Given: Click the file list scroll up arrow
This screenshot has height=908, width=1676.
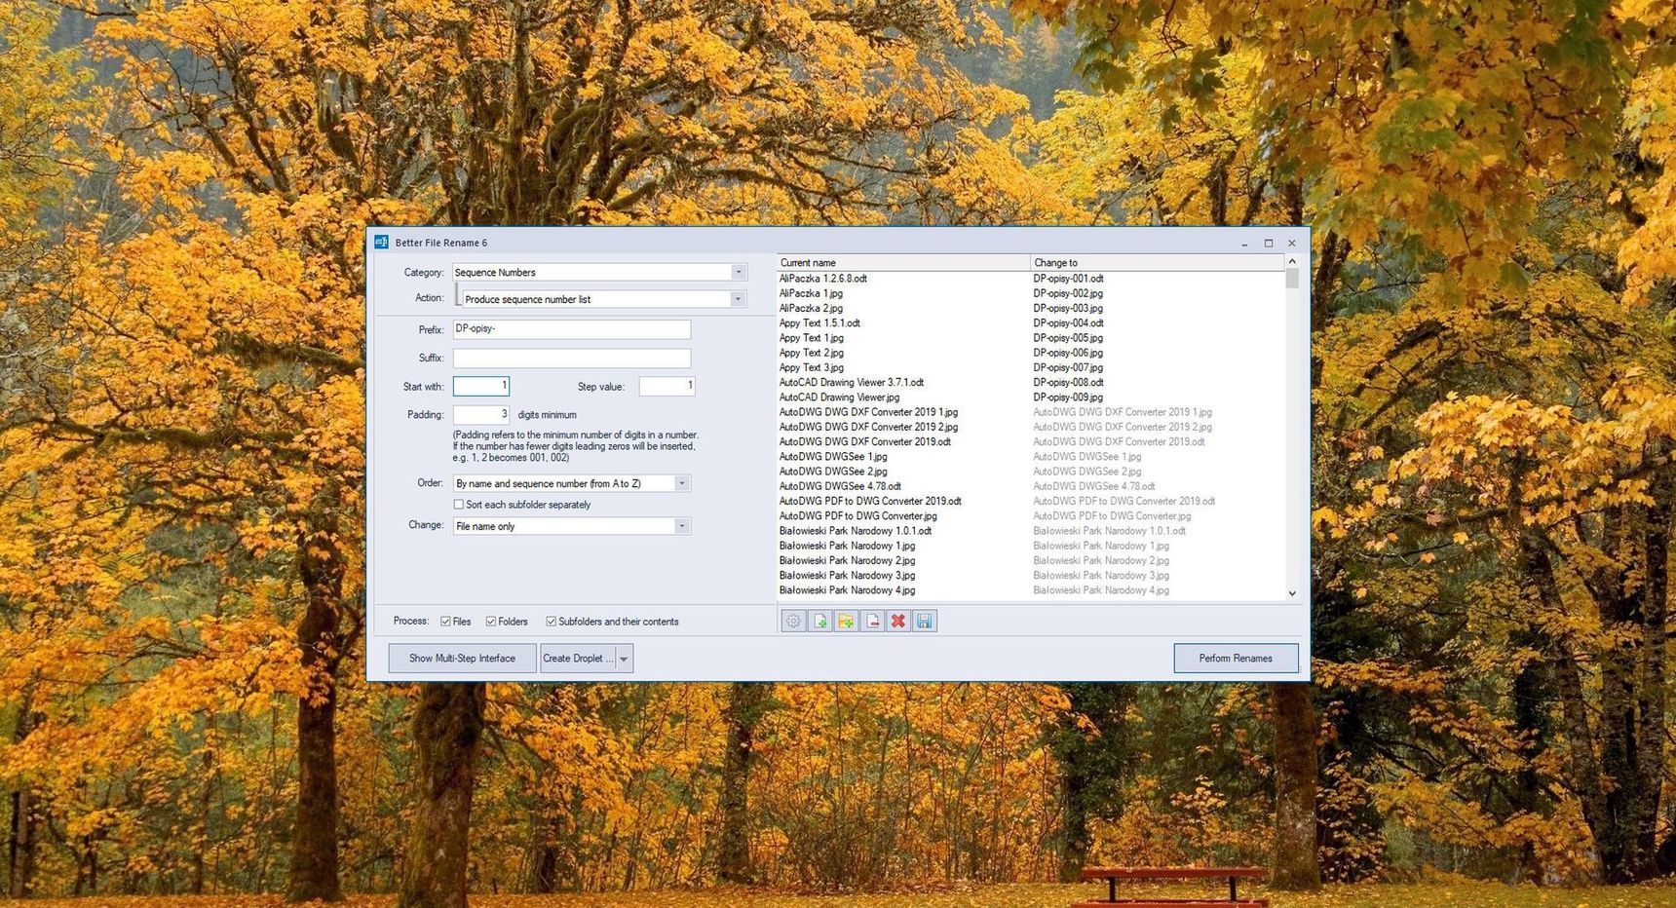Looking at the screenshot, I should (x=1292, y=261).
